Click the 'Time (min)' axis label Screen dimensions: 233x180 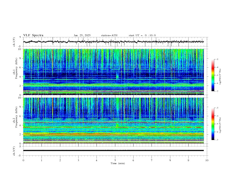(x=118, y=163)
